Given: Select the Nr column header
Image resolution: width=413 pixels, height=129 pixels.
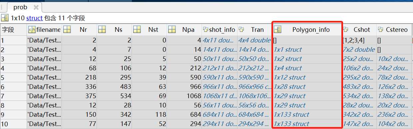Looking at the screenshot, I should click(x=80, y=30).
